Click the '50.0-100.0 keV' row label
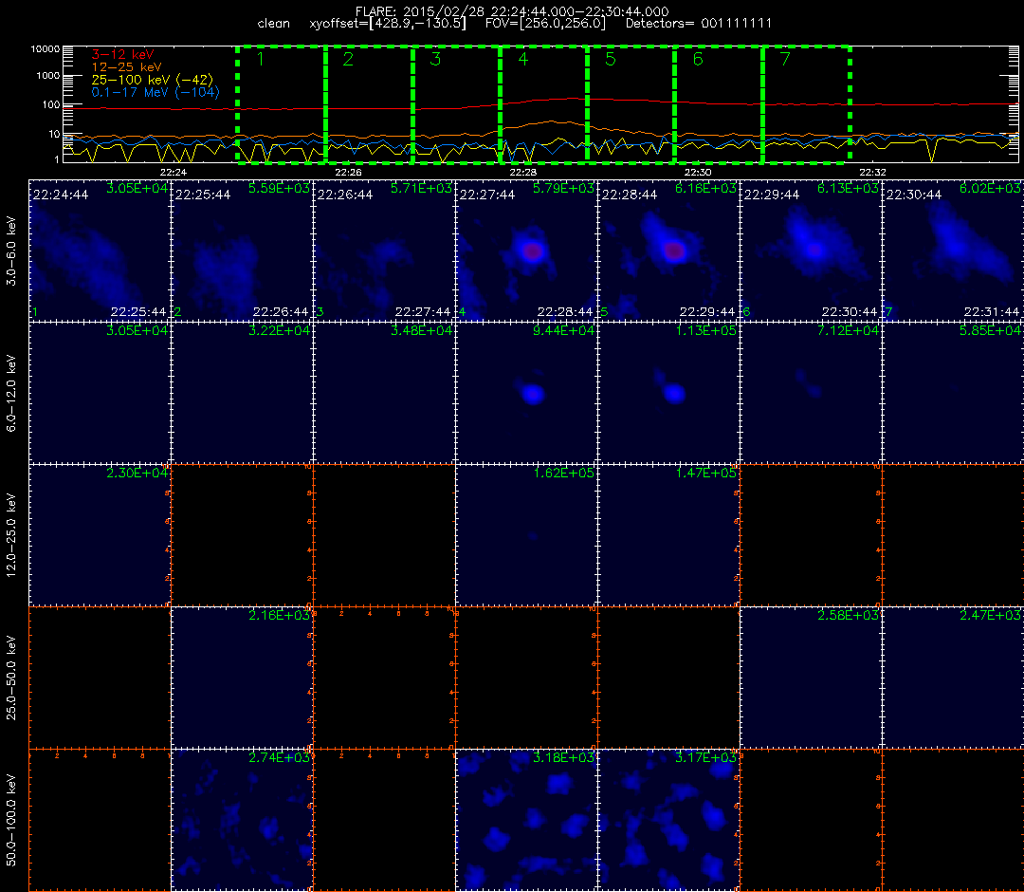 (x=11, y=820)
